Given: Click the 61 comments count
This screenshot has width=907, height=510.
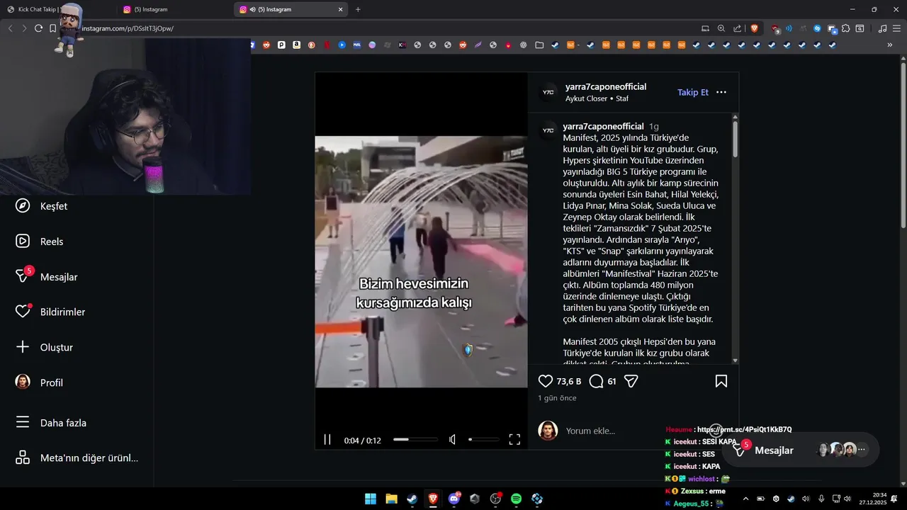Looking at the screenshot, I should 612,381.
